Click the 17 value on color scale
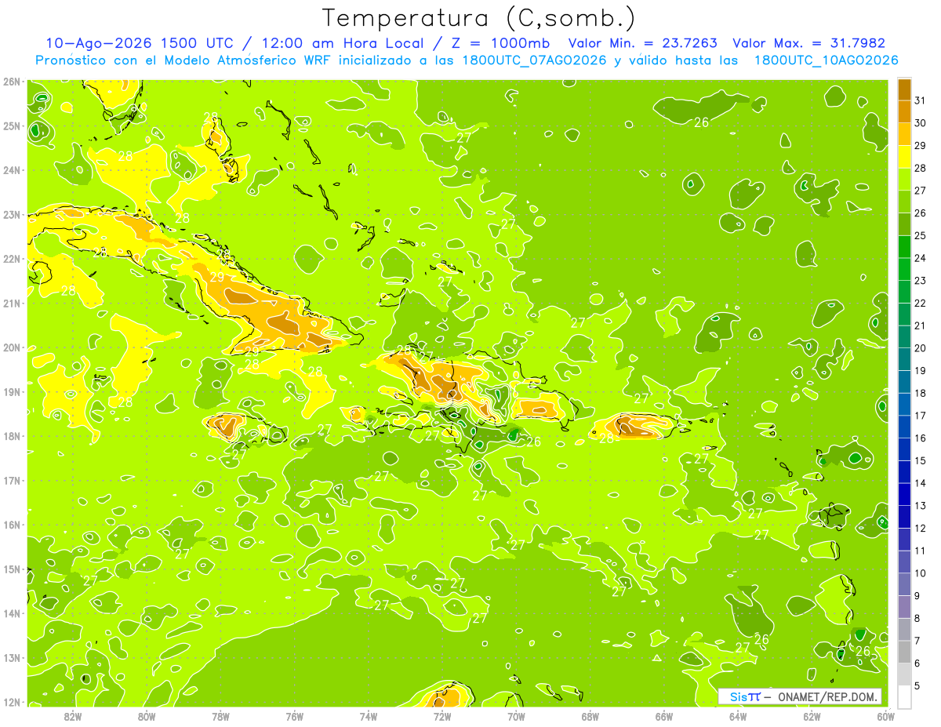Screen dimensions: 941x727 921,416
